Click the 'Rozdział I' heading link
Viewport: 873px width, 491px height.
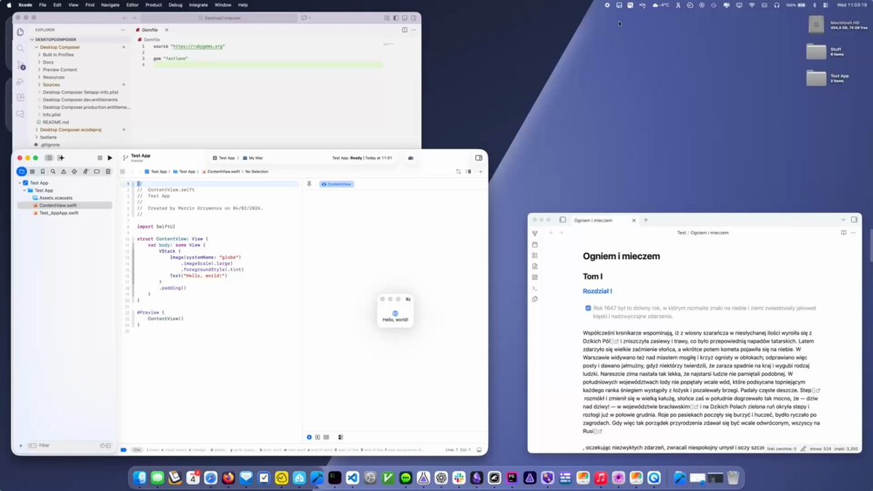click(597, 291)
